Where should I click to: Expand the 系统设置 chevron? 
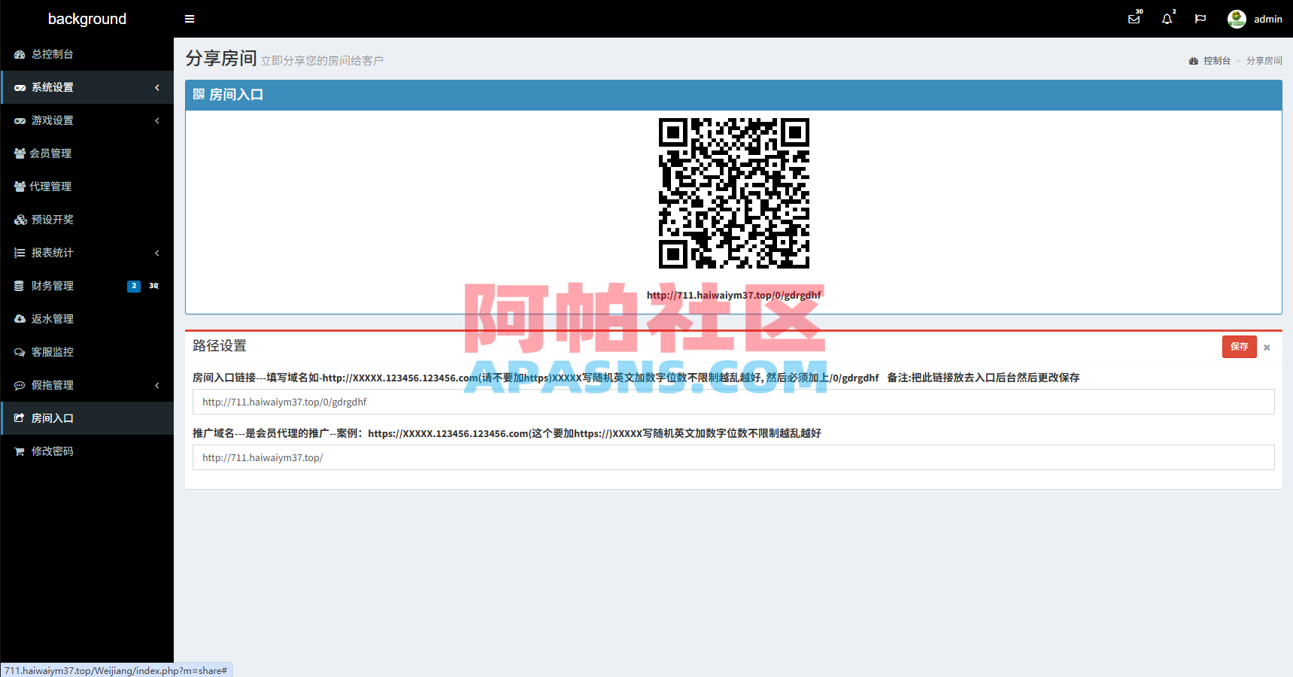point(157,87)
